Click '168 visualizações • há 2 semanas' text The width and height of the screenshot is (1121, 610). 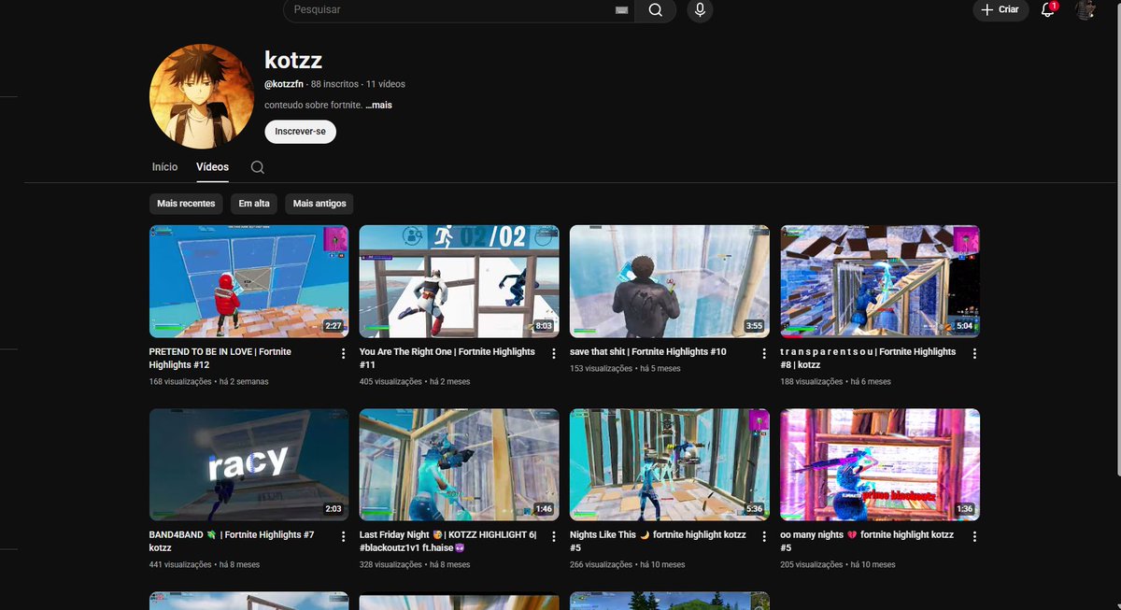click(209, 382)
